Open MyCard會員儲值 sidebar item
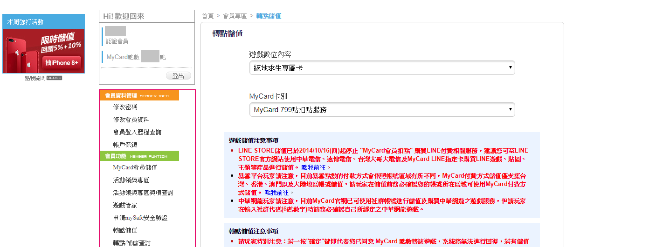This screenshot has height=247, width=663. coord(135,167)
